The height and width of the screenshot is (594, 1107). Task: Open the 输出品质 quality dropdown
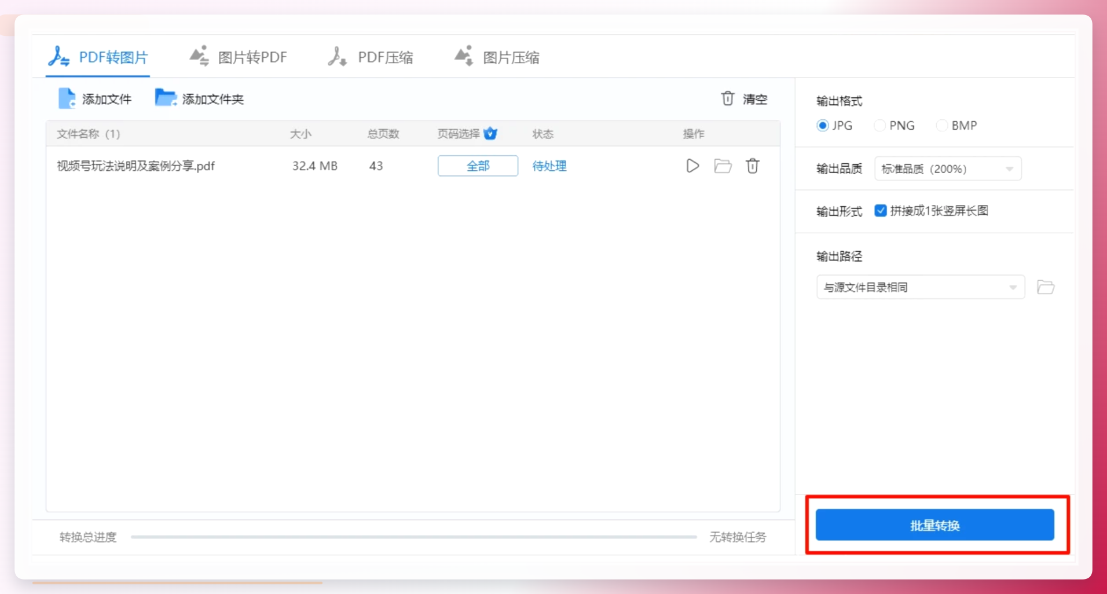(948, 168)
